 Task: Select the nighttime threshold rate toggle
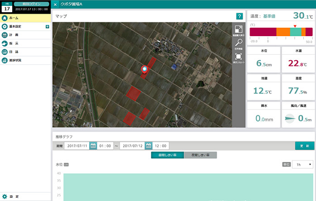pos(200,155)
